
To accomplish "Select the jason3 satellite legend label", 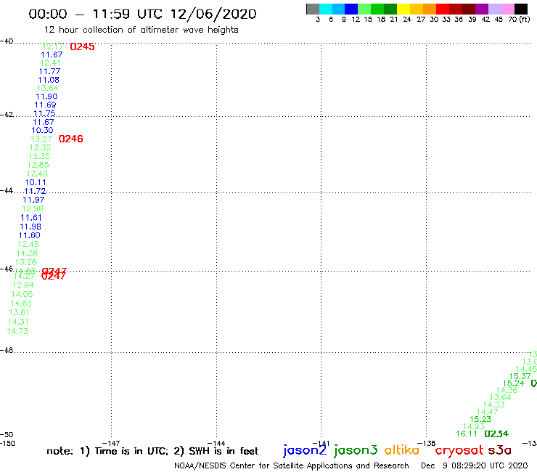I will pyautogui.click(x=356, y=450).
